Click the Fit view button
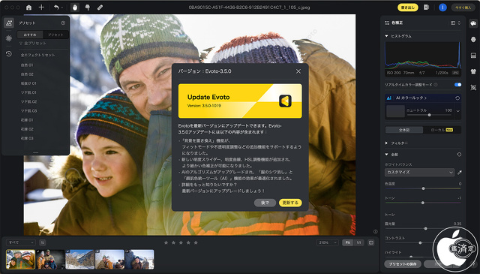Screen dimensions: 480x274 pos(347,242)
